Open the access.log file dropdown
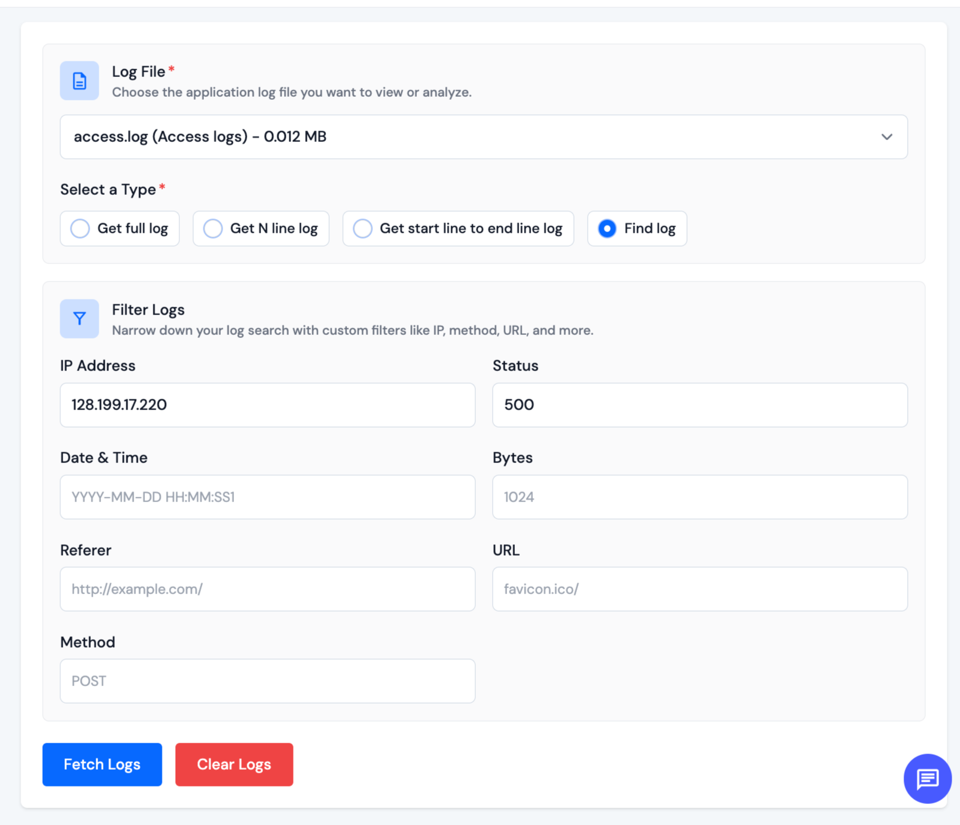The image size is (960, 825). tap(469, 137)
